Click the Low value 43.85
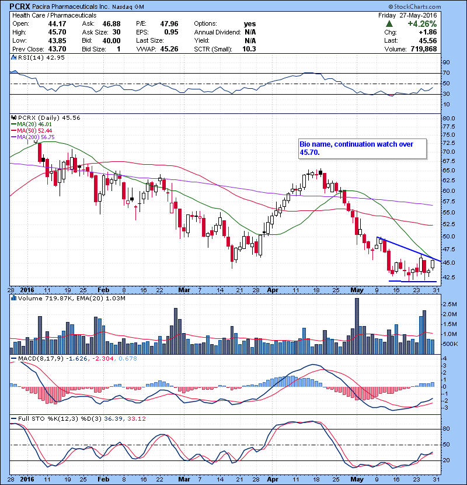 point(57,40)
